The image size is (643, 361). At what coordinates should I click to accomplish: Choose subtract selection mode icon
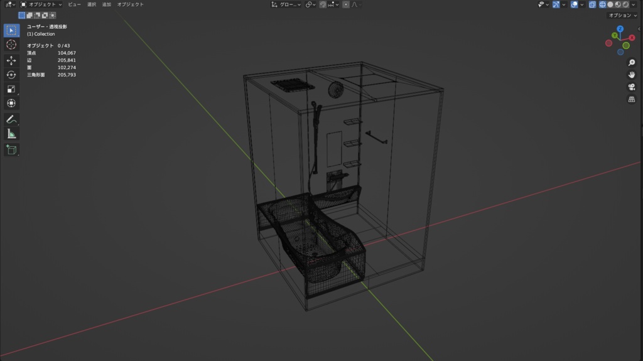[x=37, y=15]
